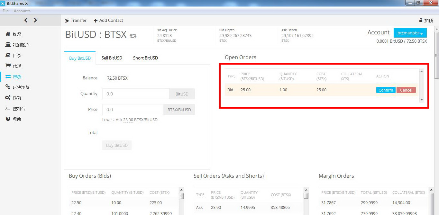Viewport: 439px width, 215px height.
Task: Focus the Price input field
Action: click(133, 110)
